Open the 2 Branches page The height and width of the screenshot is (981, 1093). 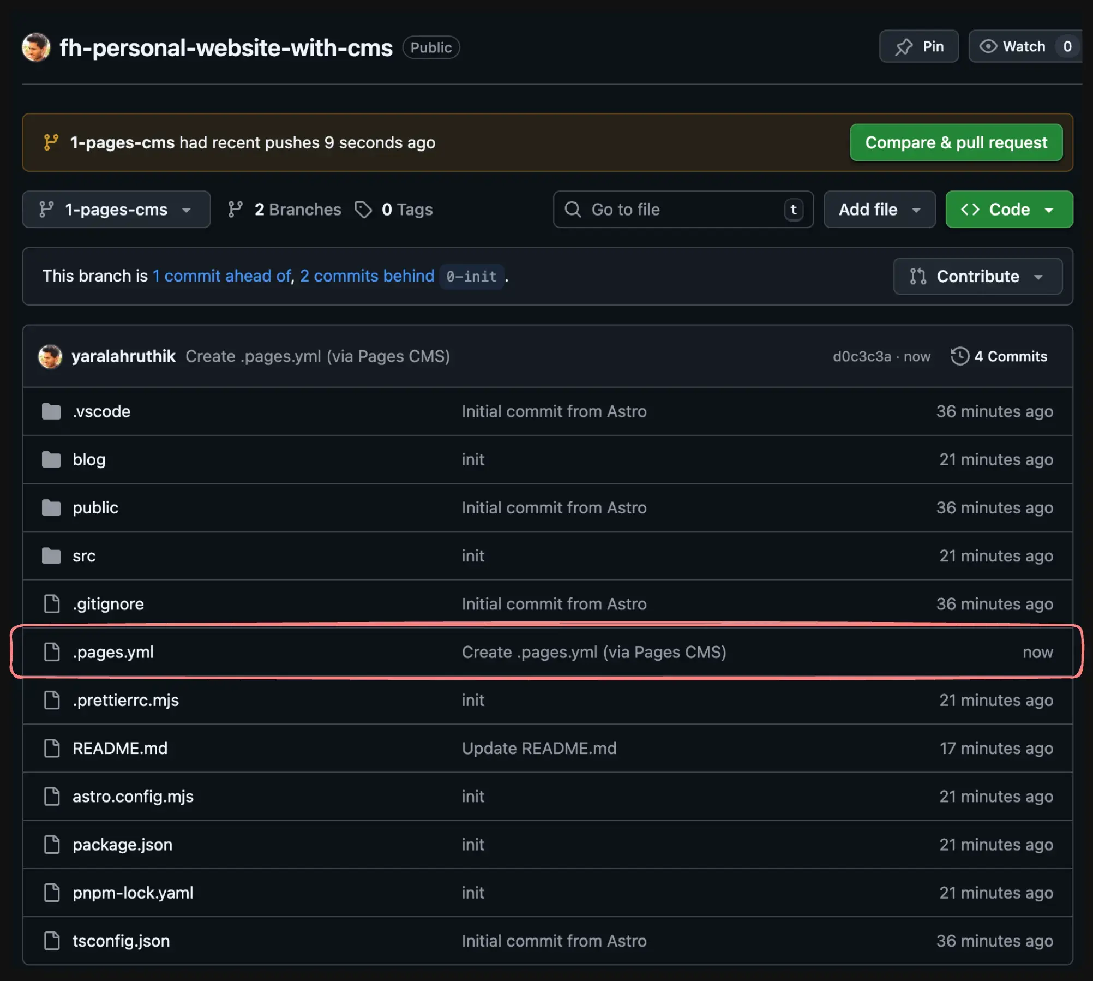(x=297, y=210)
